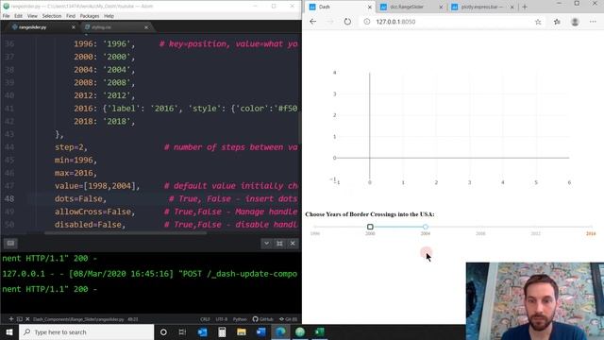
Task: Hide the Atom terminal panel with the chevron
Action: [x=266, y=244]
